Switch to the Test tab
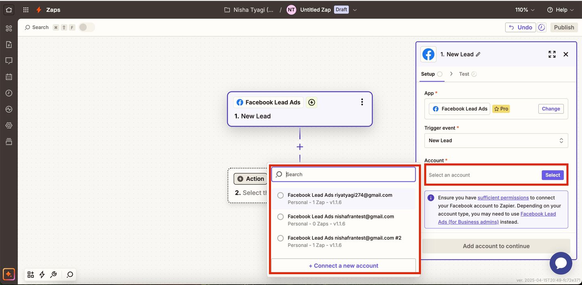 (468, 74)
